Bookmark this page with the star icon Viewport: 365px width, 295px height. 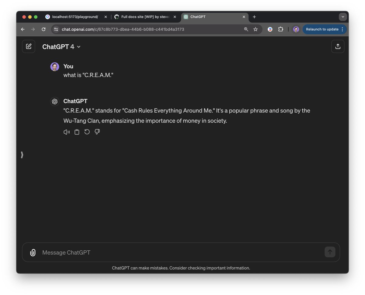[x=255, y=29]
